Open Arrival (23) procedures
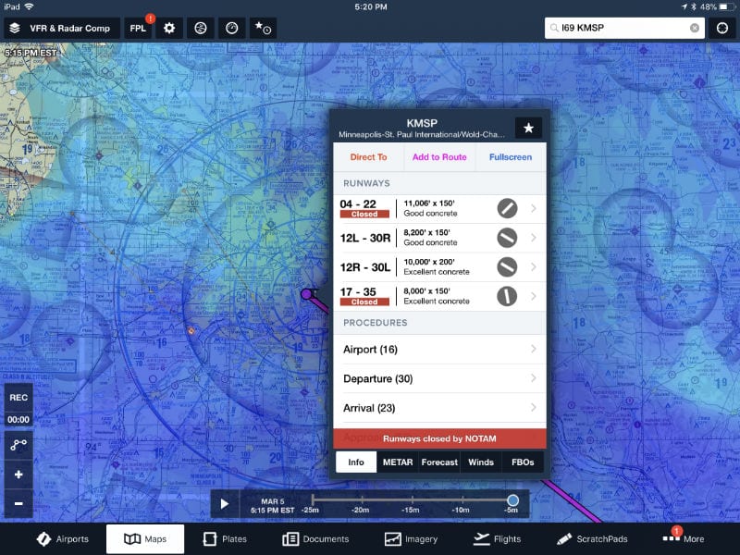 [x=440, y=408]
